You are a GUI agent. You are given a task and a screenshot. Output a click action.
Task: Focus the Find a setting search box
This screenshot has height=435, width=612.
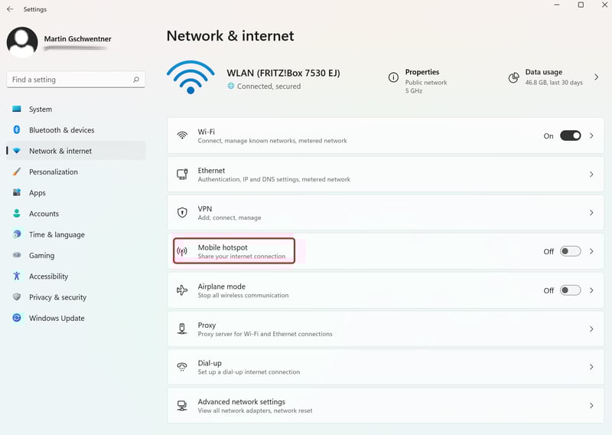pos(76,80)
